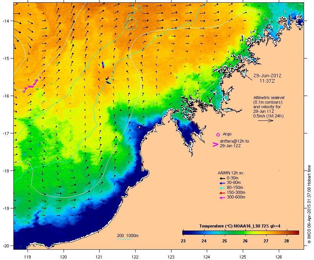Click the longitude axis label 126
The height and width of the screenshot is (260, 314).
pos(278,257)
